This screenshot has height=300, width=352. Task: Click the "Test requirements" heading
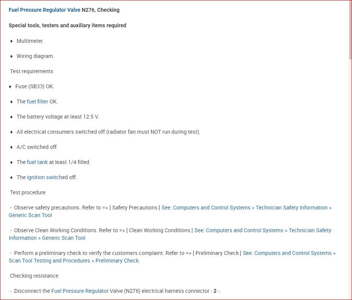click(31, 71)
